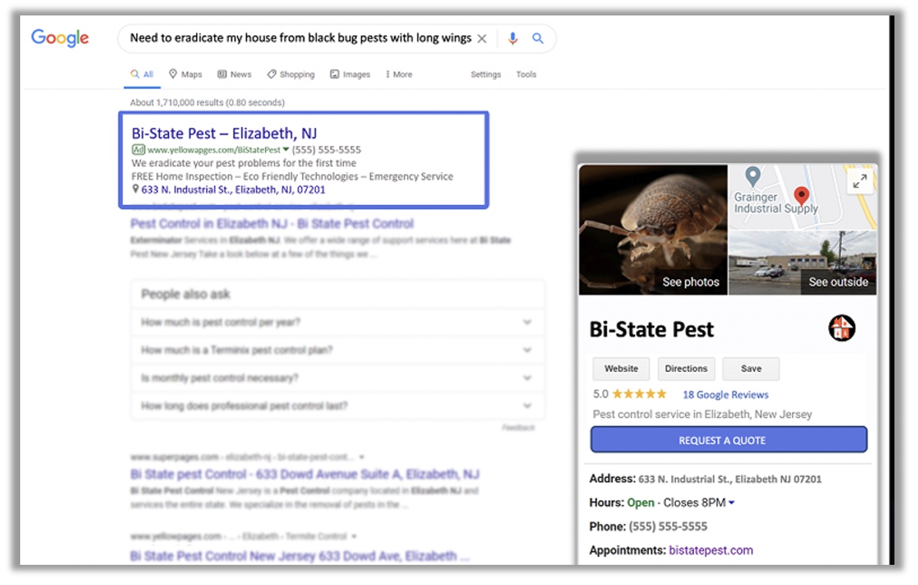Click the 633 N. Industrial St. ad address link
918x585 pixels.
pos(233,190)
